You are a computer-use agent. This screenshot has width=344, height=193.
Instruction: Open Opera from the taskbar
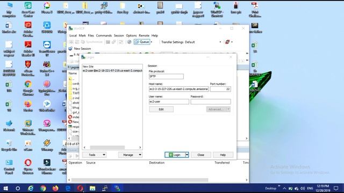(80, 188)
